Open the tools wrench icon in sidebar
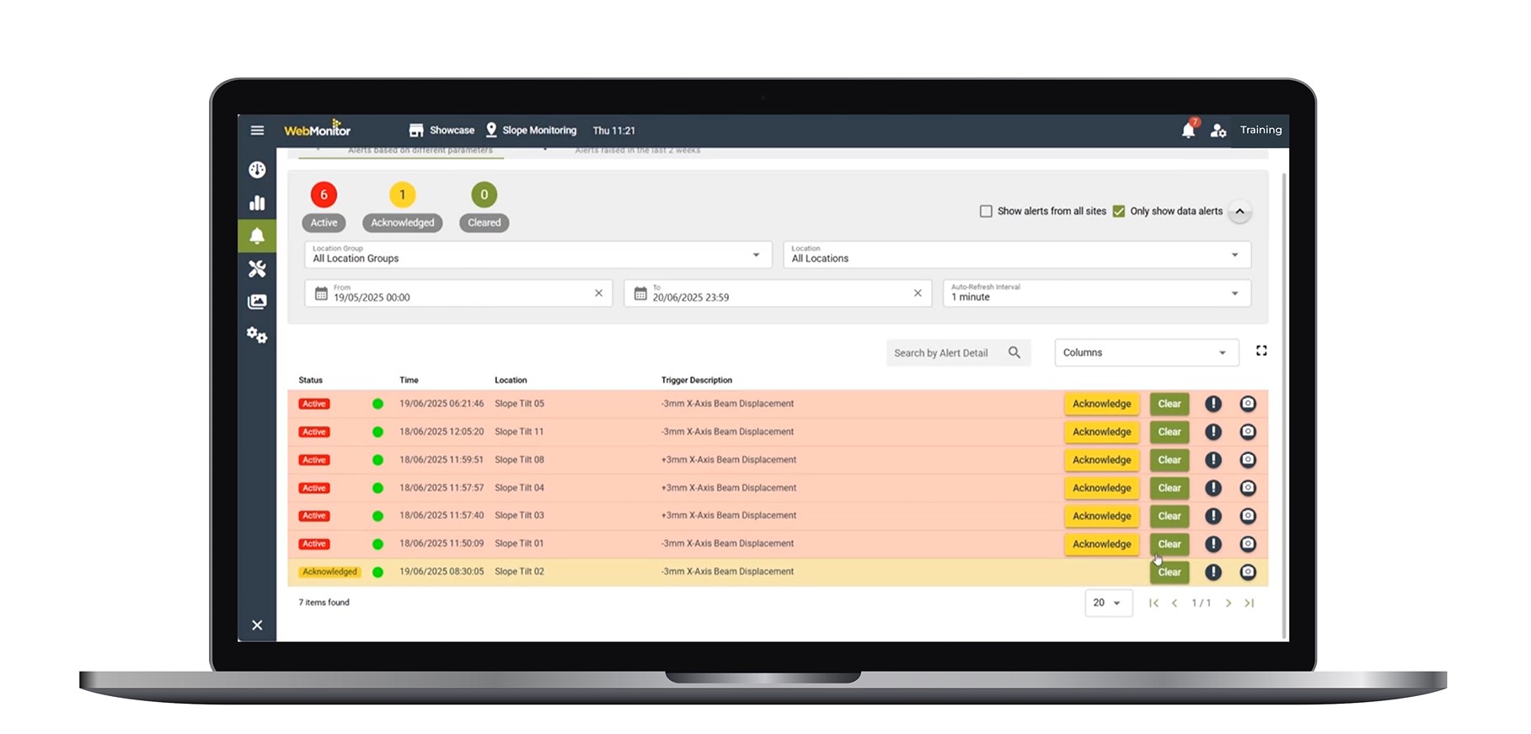 coord(257,269)
